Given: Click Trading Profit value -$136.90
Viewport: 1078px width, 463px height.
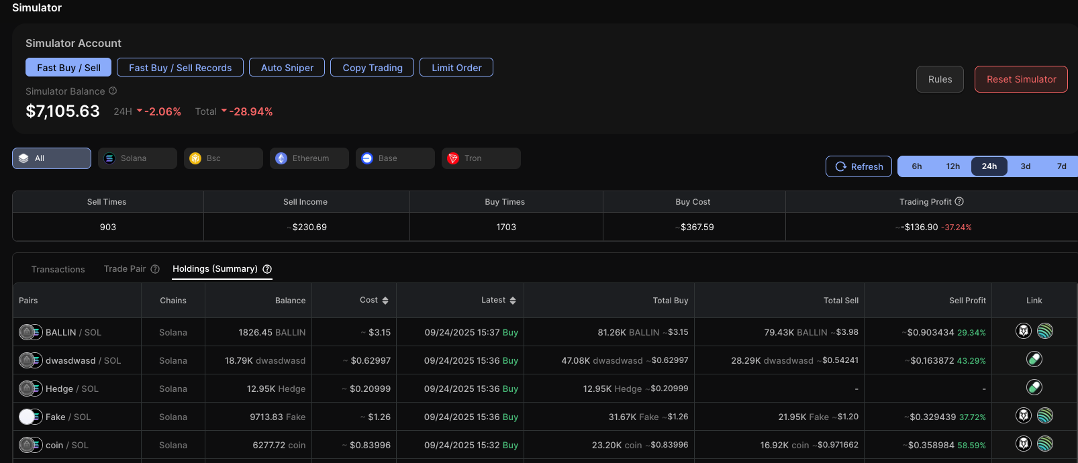Looking at the screenshot, I should coord(917,227).
